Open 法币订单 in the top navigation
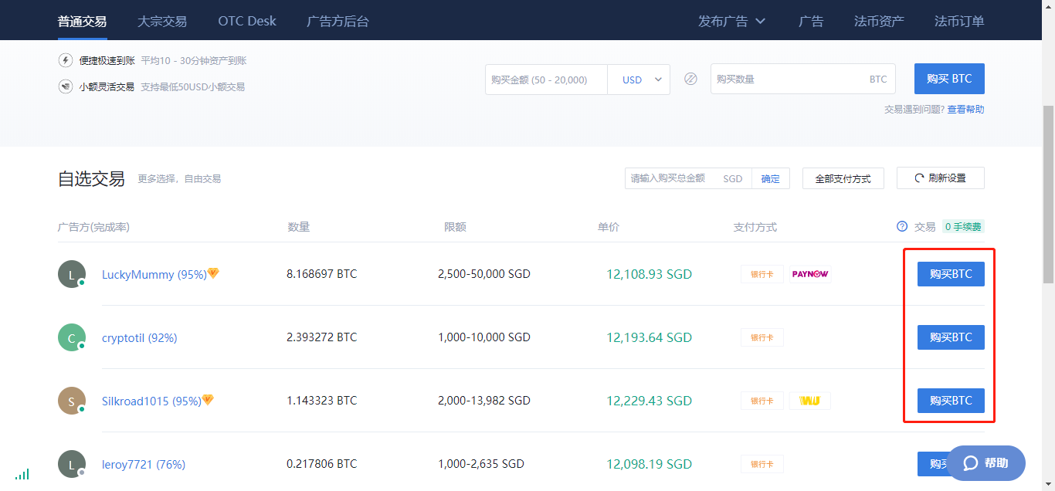The width and height of the screenshot is (1055, 491). click(959, 21)
